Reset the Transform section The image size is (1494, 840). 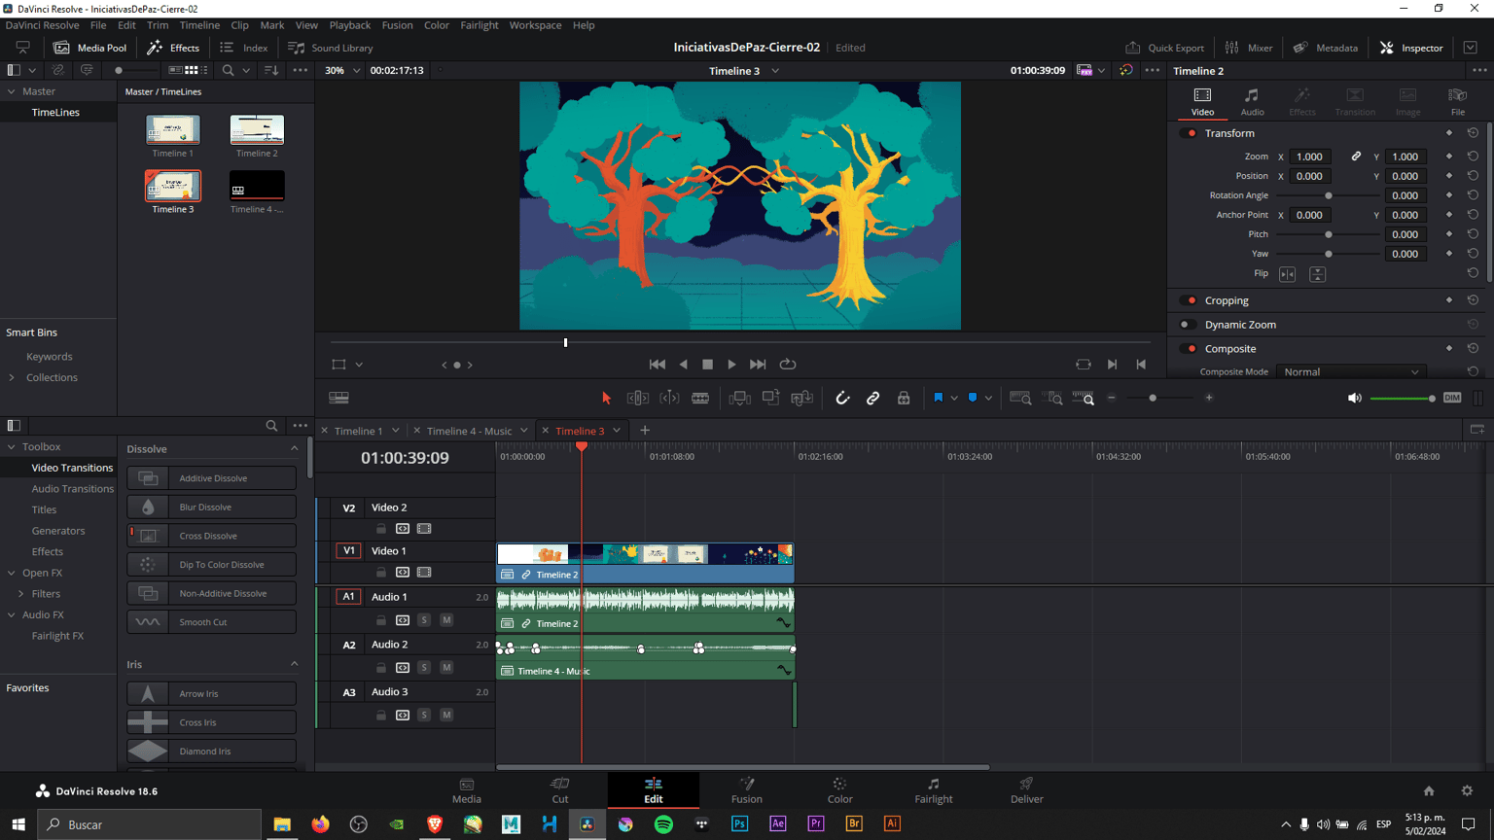(1473, 133)
